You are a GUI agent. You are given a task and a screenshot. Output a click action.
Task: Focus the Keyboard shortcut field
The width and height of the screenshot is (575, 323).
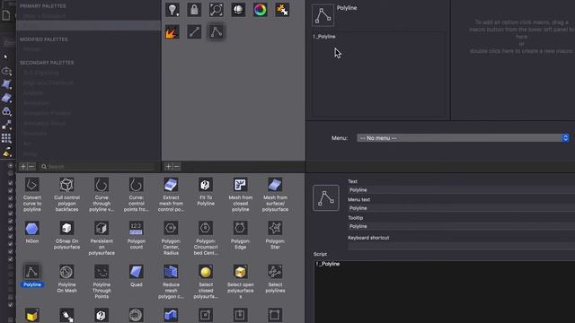[x=461, y=247]
